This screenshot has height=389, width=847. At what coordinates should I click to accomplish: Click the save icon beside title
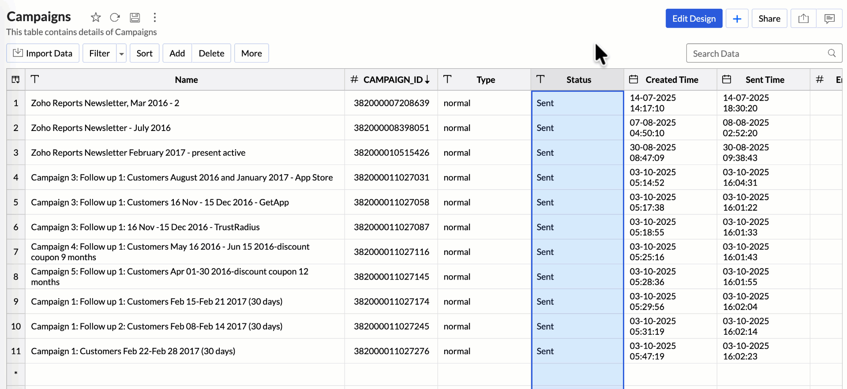point(135,18)
